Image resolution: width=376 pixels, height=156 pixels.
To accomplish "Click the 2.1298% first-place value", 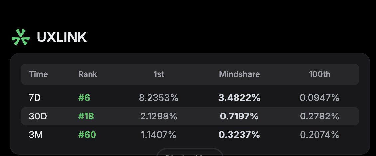I will [159, 116].
